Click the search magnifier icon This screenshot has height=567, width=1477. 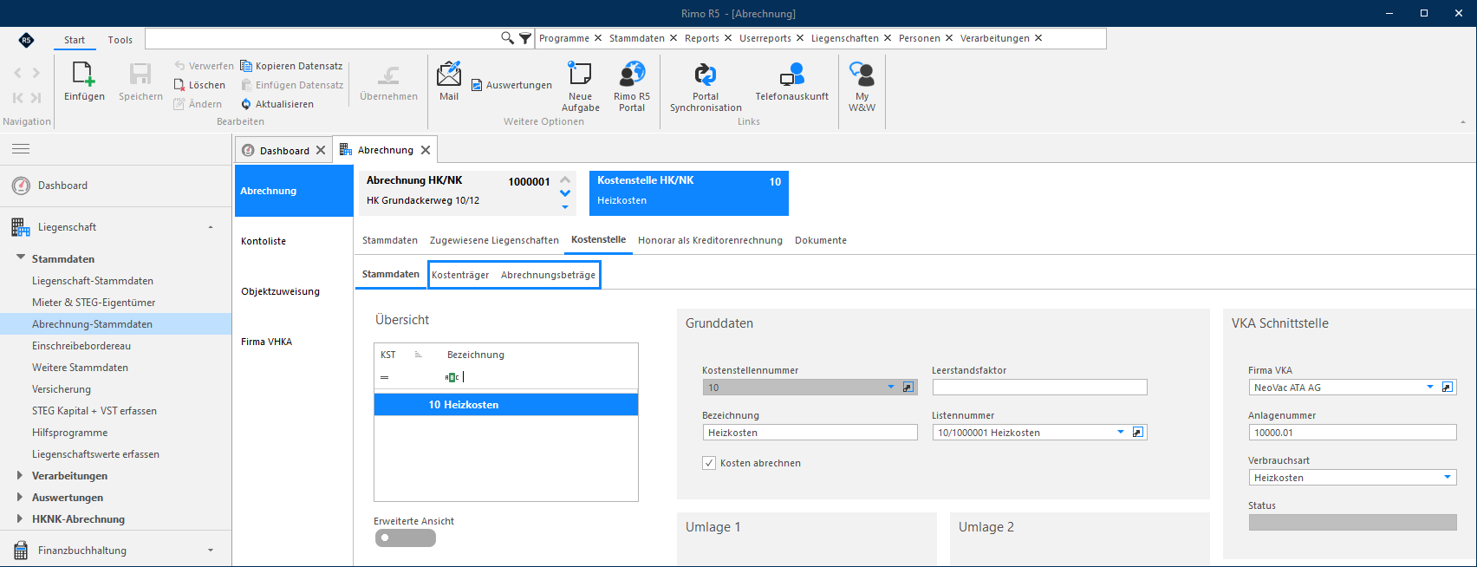[507, 38]
